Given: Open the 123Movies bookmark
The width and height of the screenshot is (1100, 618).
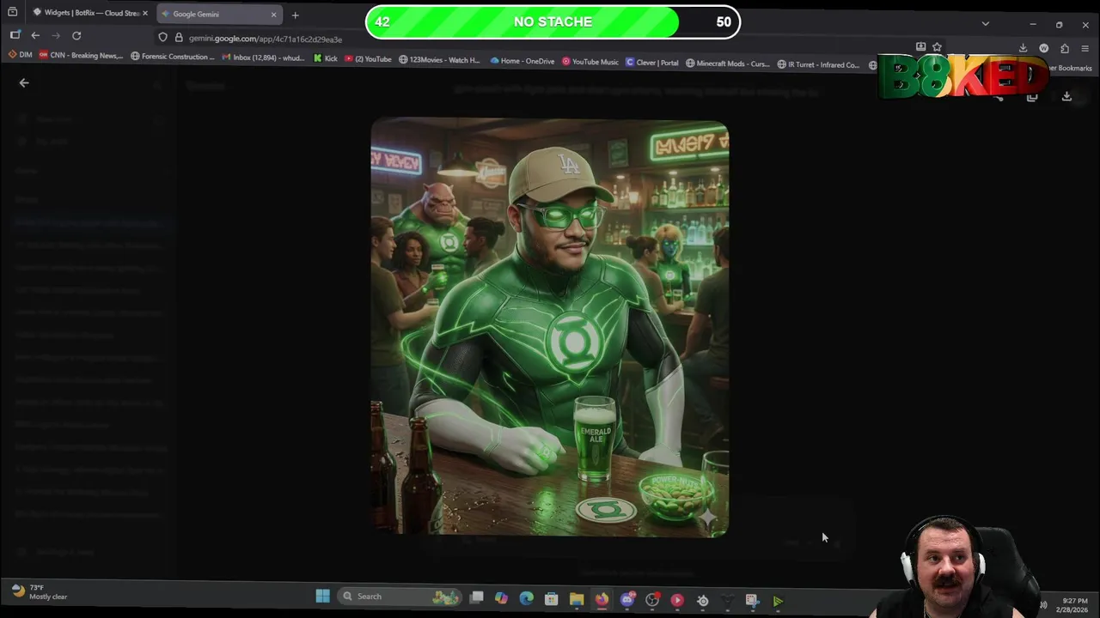Looking at the screenshot, I should tap(439, 60).
